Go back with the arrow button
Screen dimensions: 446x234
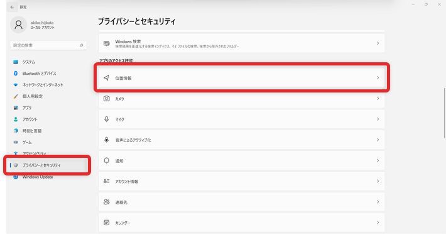pyautogui.click(x=12, y=7)
